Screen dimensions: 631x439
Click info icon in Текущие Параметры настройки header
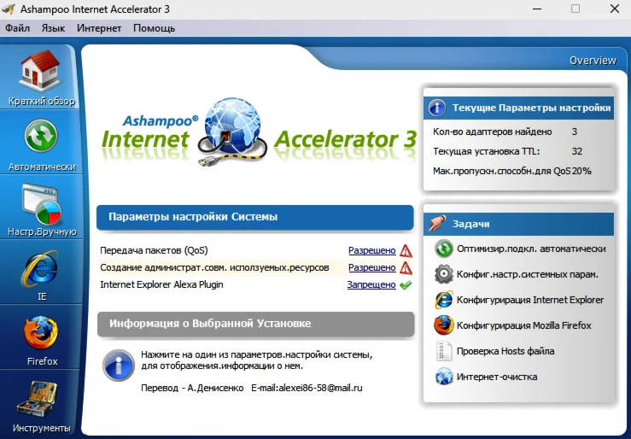(437, 108)
